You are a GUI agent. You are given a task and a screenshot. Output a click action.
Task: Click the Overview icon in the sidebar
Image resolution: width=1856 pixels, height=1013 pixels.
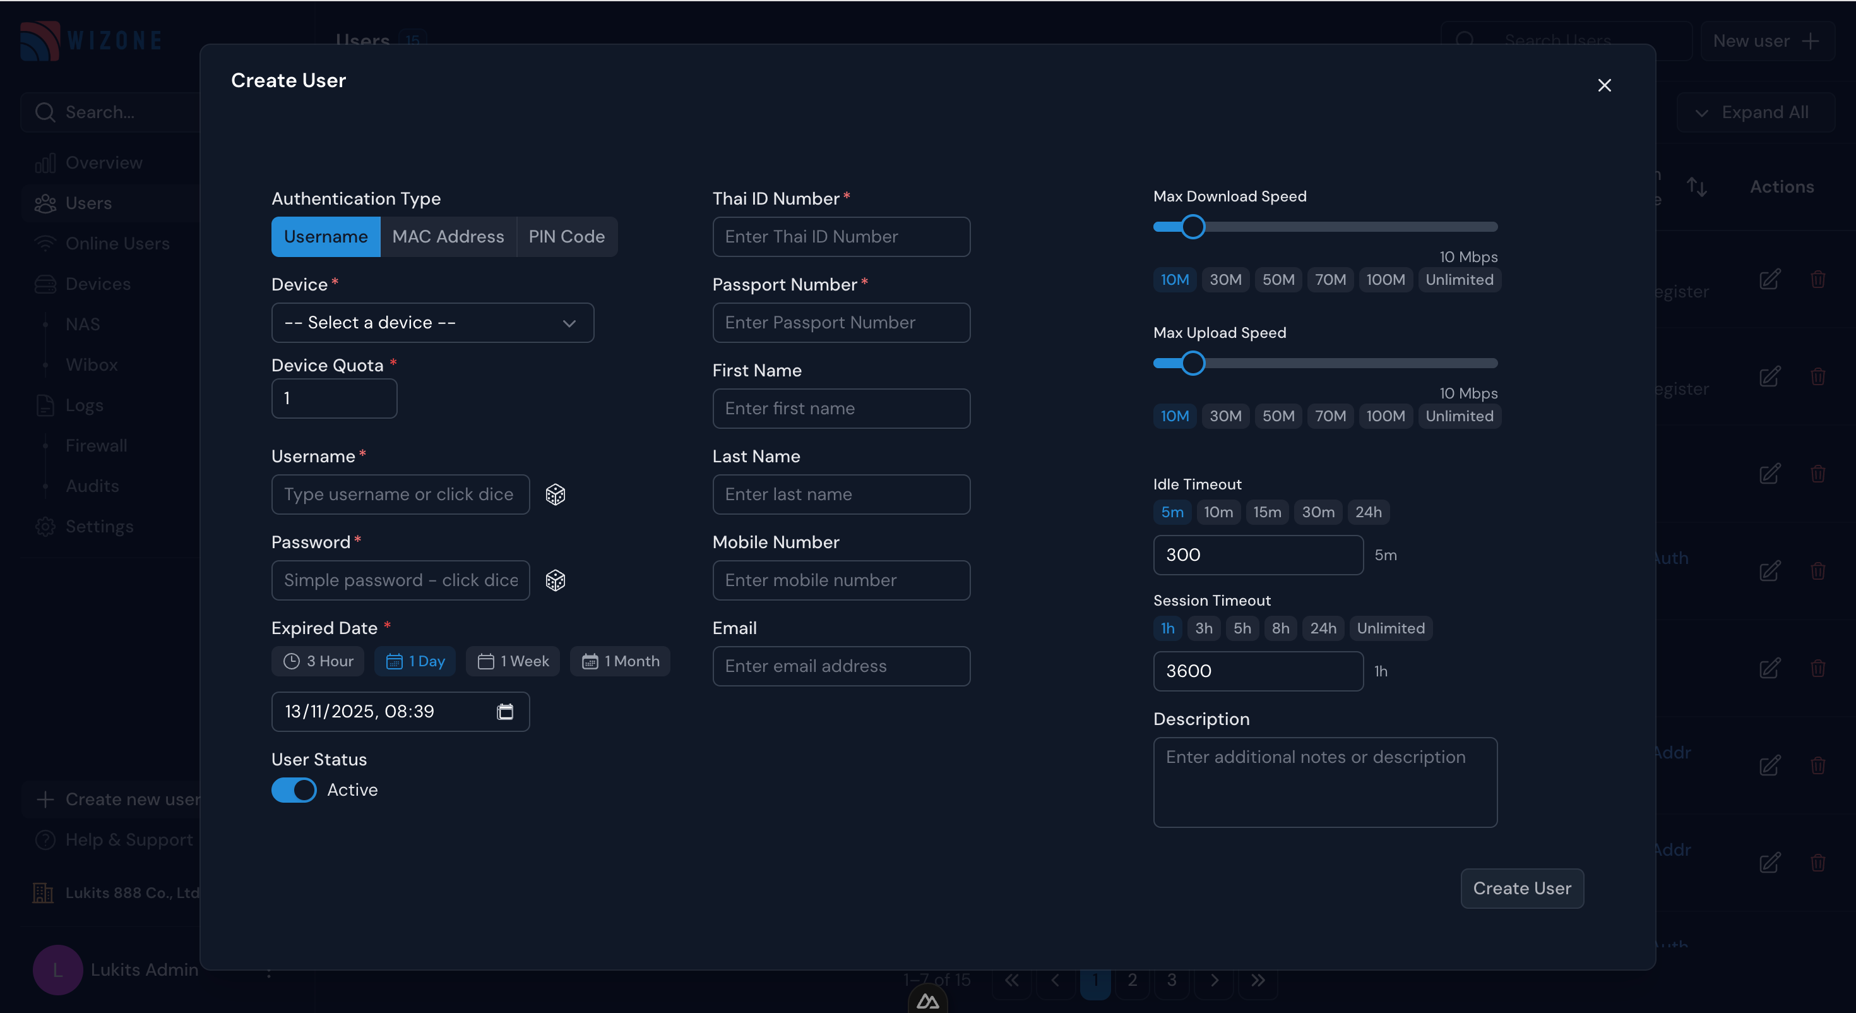(46, 162)
